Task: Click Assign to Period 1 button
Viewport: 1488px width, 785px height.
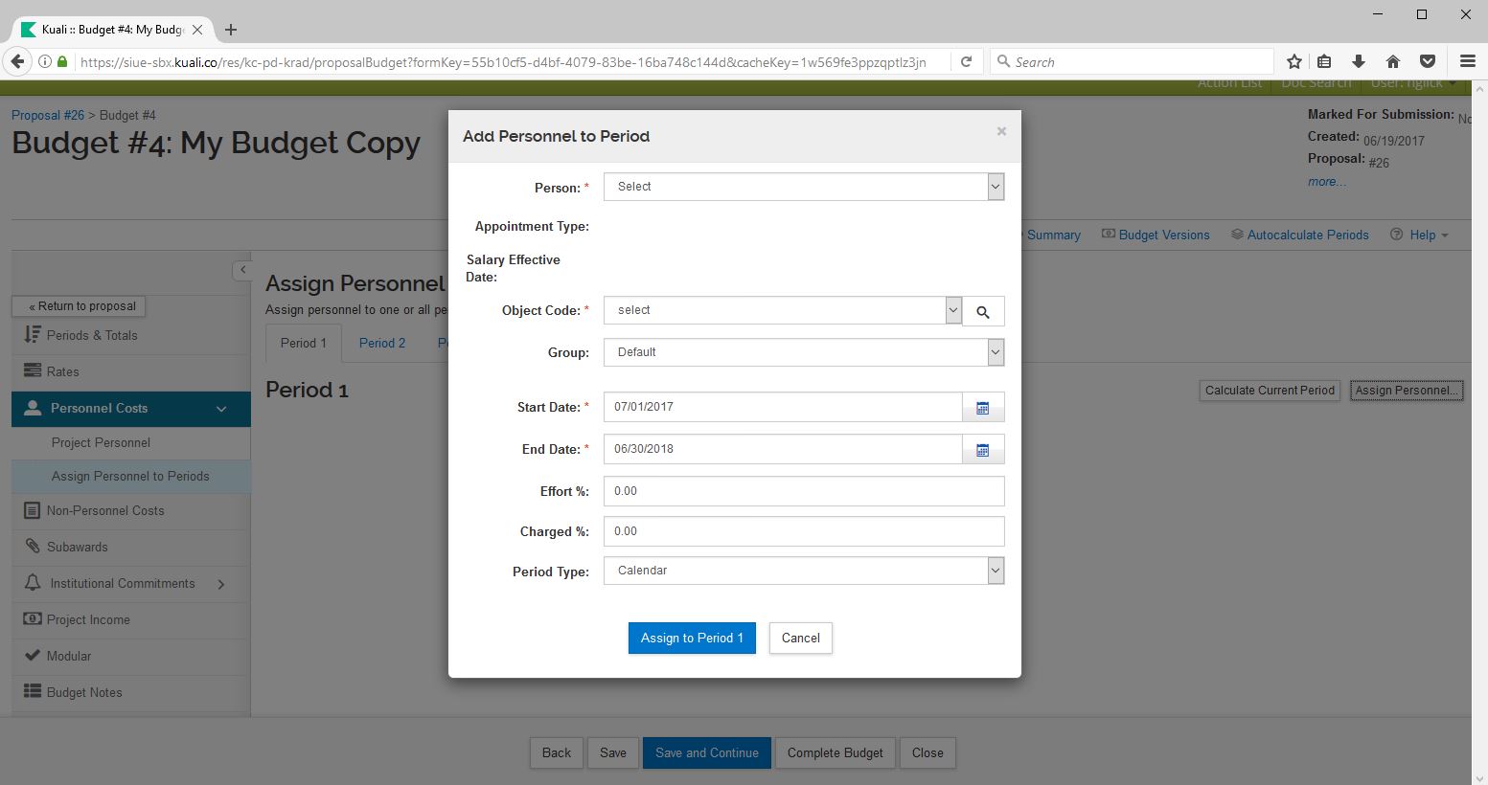Action: point(692,639)
